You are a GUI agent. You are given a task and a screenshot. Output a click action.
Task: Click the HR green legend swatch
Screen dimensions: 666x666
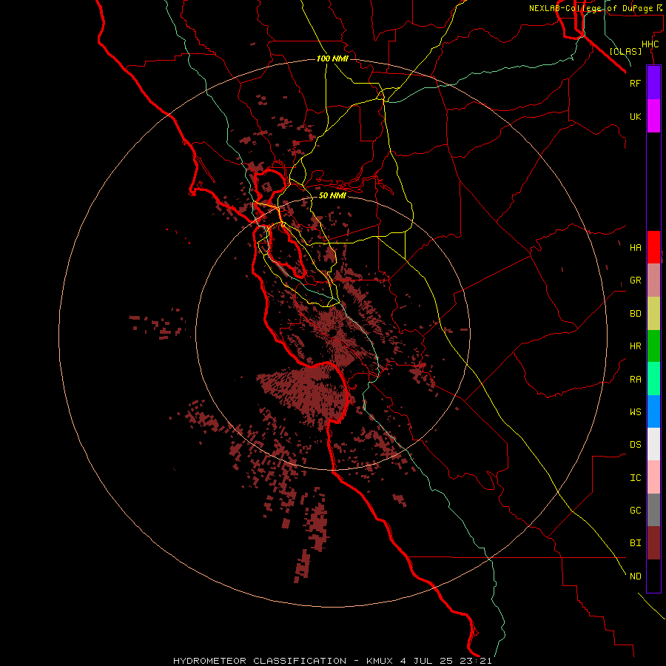(x=653, y=346)
